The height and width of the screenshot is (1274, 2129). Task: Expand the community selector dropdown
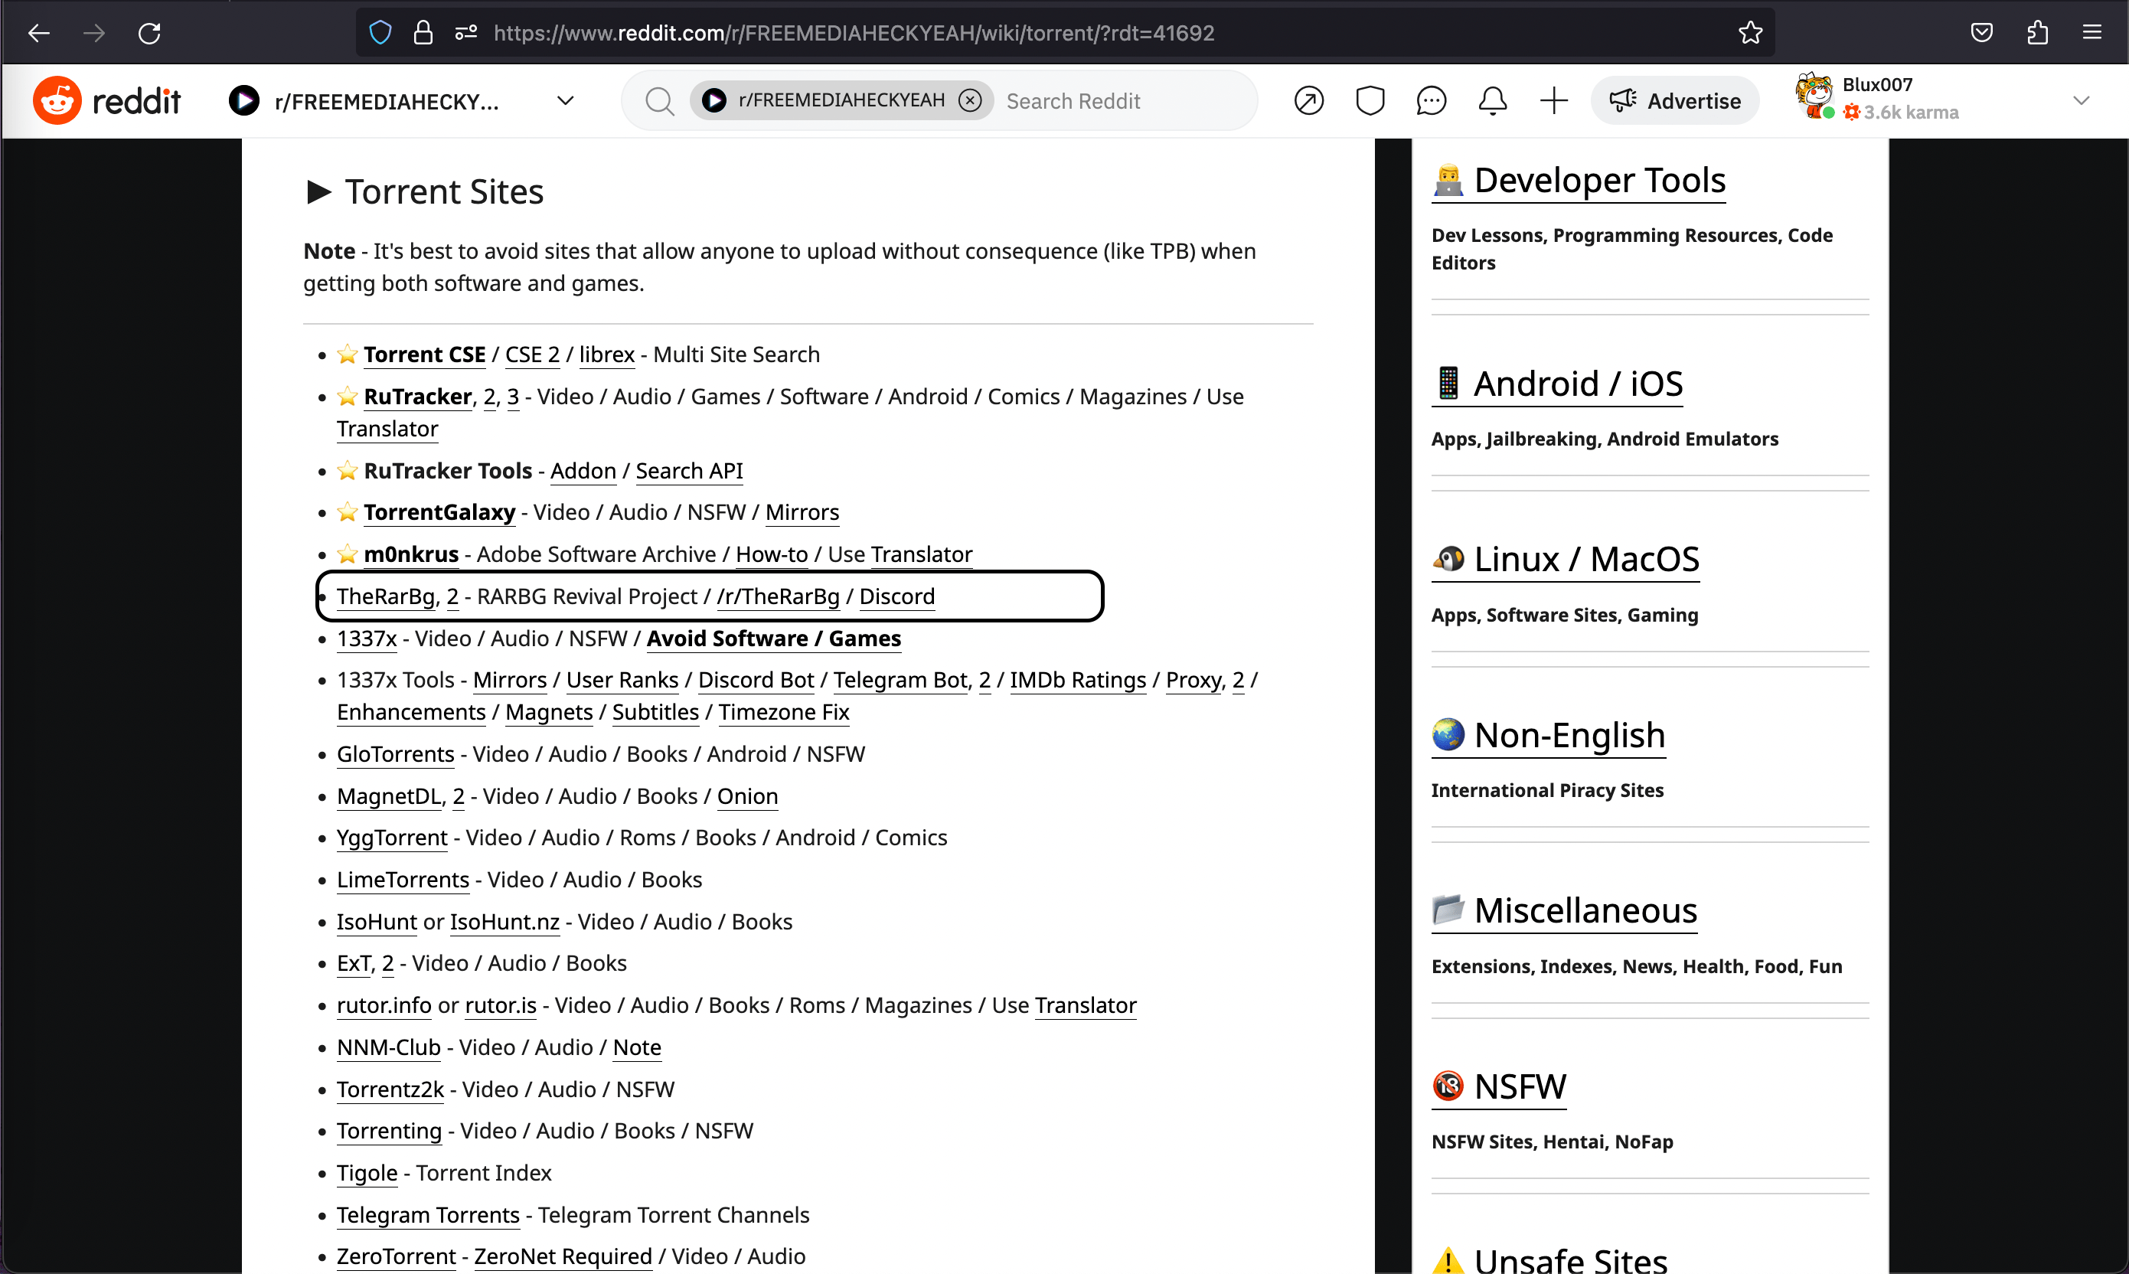pos(565,100)
